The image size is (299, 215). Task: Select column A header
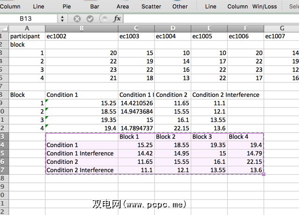27,28
